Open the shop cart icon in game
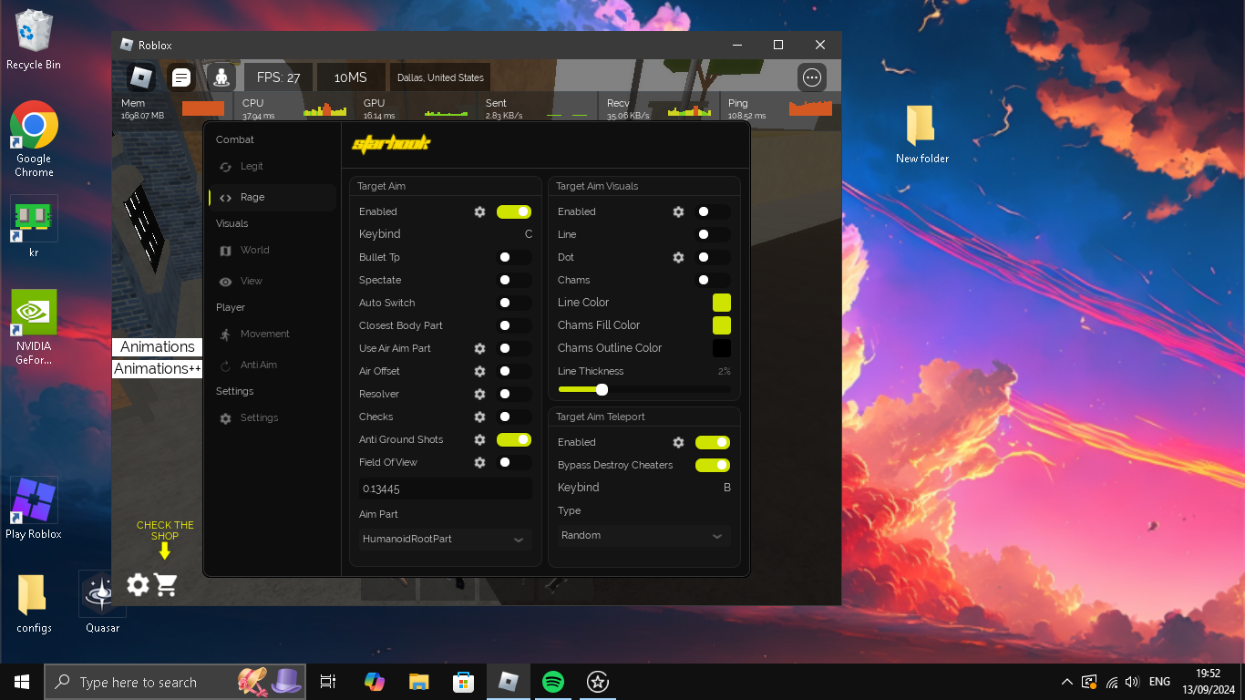The image size is (1245, 700). coord(166,584)
